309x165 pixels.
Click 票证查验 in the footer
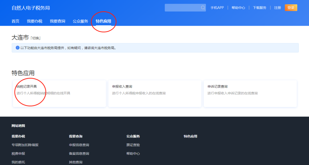click(x=133, y=145)
